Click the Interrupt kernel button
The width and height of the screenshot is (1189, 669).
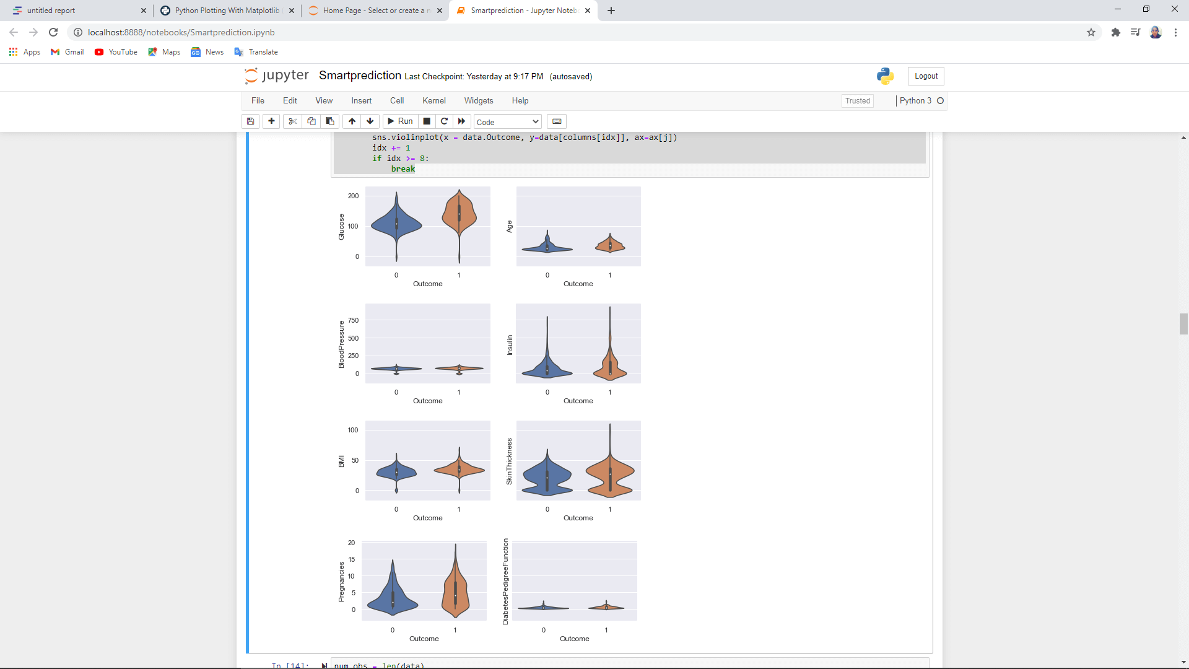[x=425, y=121]
